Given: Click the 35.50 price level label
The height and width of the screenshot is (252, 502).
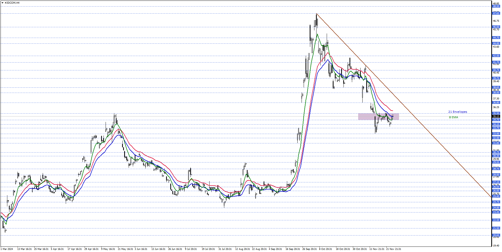Looking at the screenshot, I should point(496,113).
